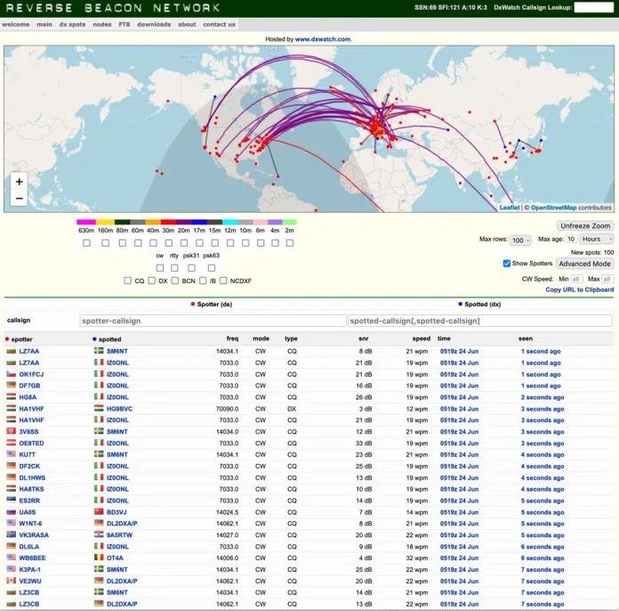Go to the FT8 menu page
This screenshot has width=619, height=611.
tap(125, 24)
